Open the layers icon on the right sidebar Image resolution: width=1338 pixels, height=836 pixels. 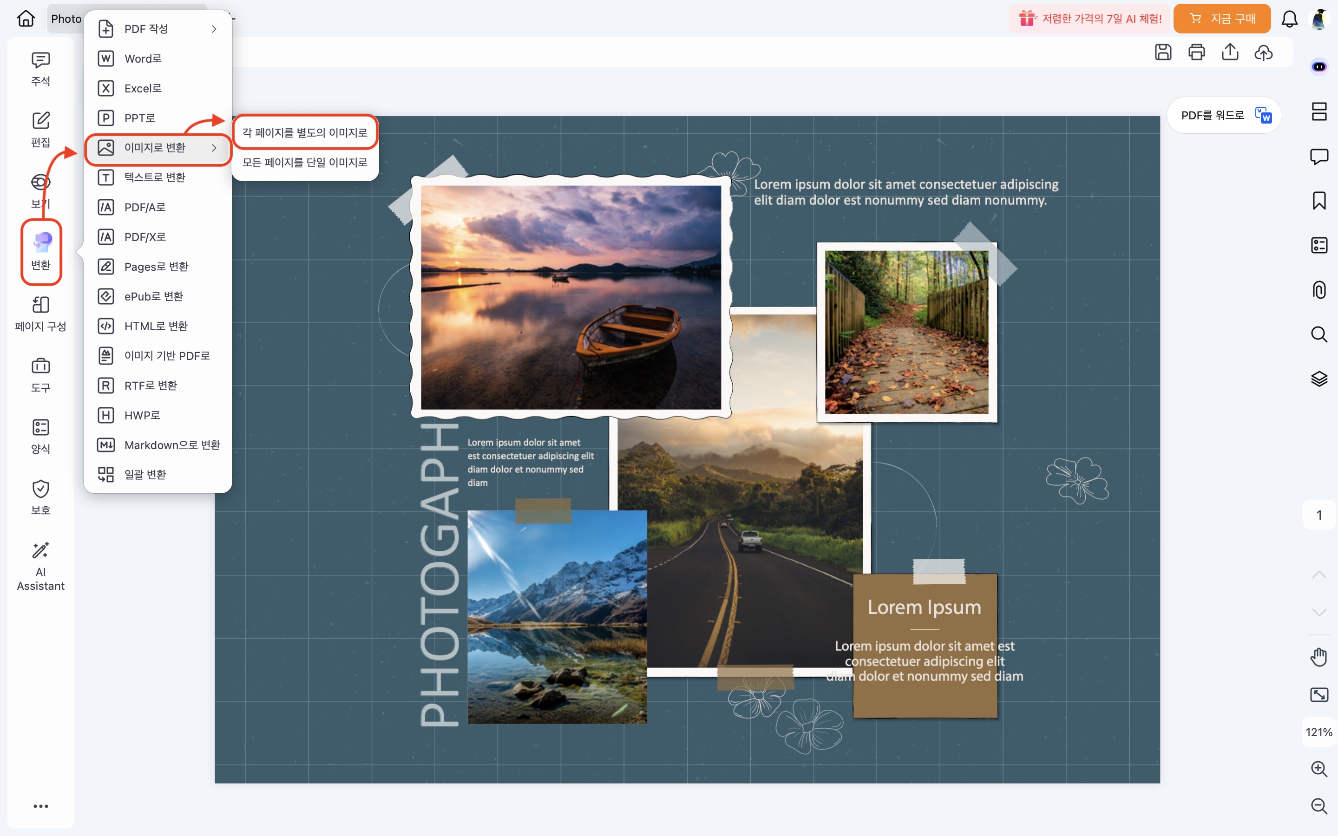coord(1319,379)
